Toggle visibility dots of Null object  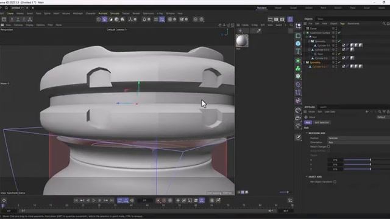click(336, 37)
